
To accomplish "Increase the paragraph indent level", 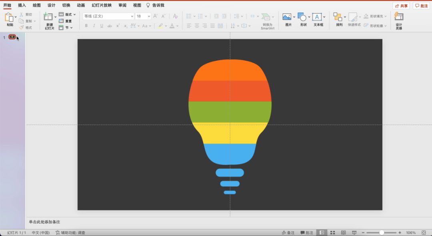I will pyautogui.click(x=224, y=16).
